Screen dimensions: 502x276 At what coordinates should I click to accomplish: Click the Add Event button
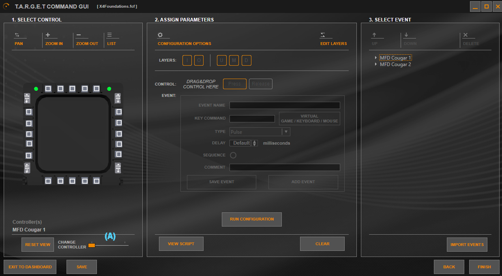[x=303, y=182]
